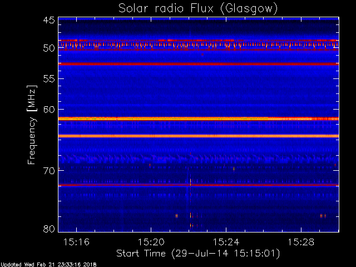356x267 pixels.
Task: Click the thin red line near 72 MHz
Action: 199,185
